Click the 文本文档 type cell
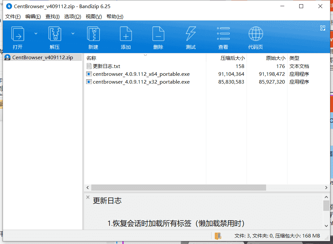This screenshot has width=333, height=244. click(x=299, y=66)
